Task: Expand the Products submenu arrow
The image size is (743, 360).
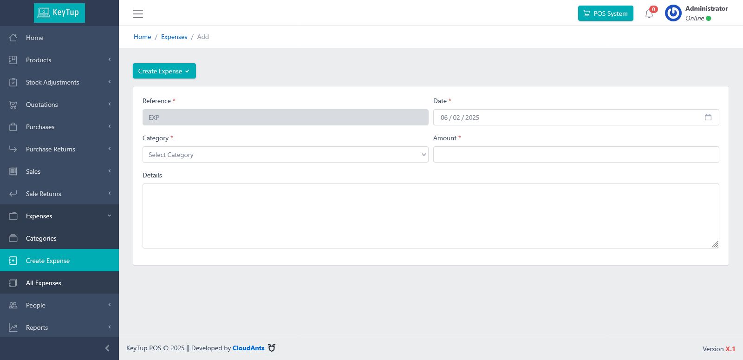Action: (110, 59)
